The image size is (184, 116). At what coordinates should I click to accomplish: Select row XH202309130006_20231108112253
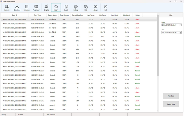click(79, 32)
